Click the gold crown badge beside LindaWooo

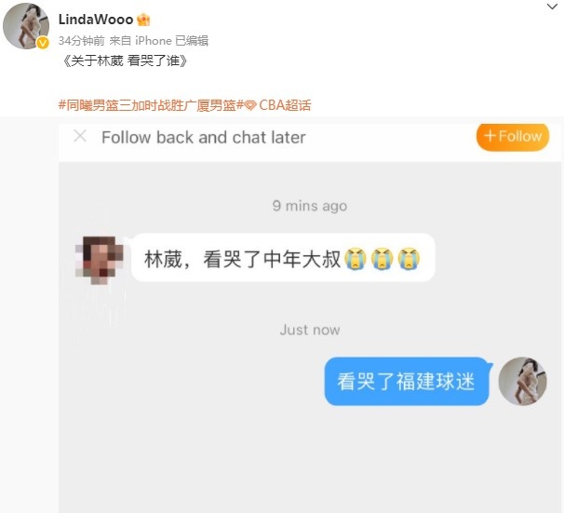(143, 20)
